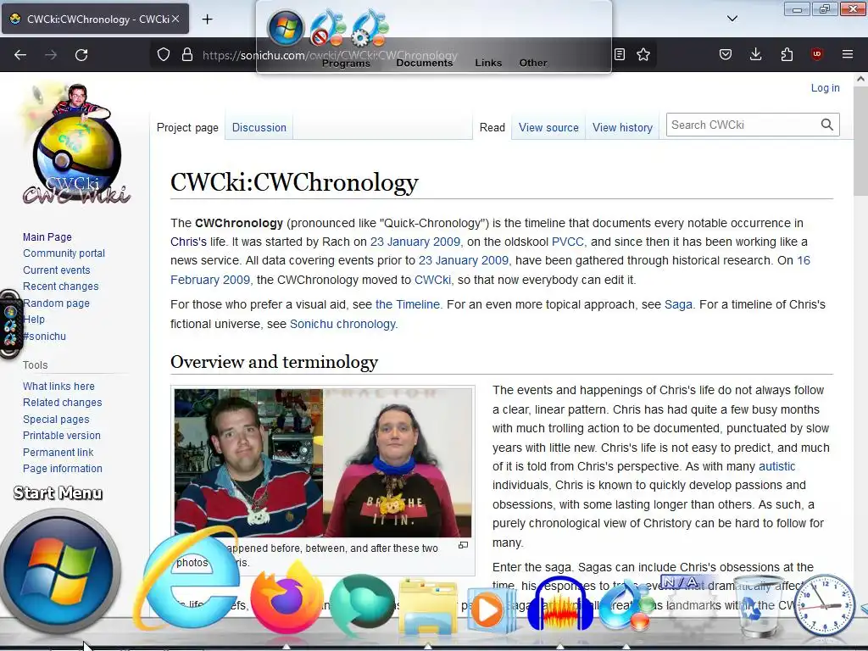View site security padlock info
Screen dimensions: 868x651
(187, 54)
